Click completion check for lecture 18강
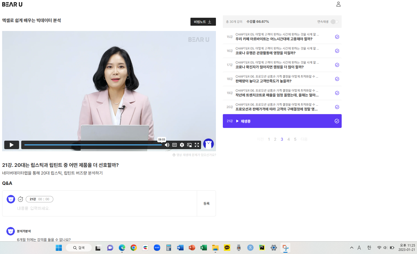The width and height of the screenshot is (417, 254). [337, 79]
